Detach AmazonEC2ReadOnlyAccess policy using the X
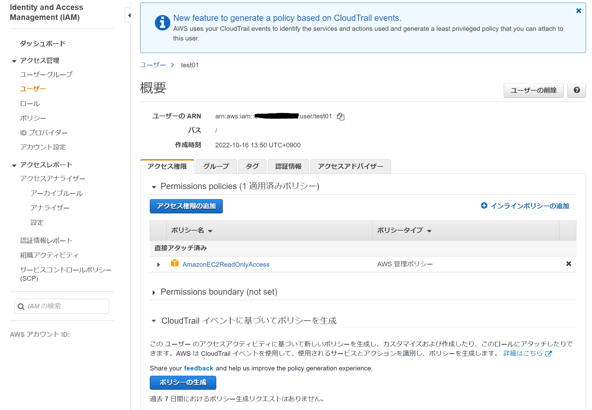 pyautogui.click(x=569, y=264)
